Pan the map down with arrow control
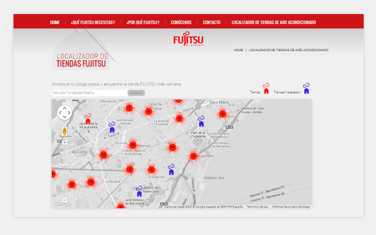The height and width of the screenshot is (235, 376). point(65,117)
